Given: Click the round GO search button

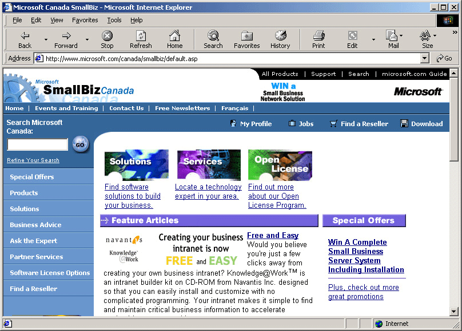Looking at the screenshot, I should [80, 144].
